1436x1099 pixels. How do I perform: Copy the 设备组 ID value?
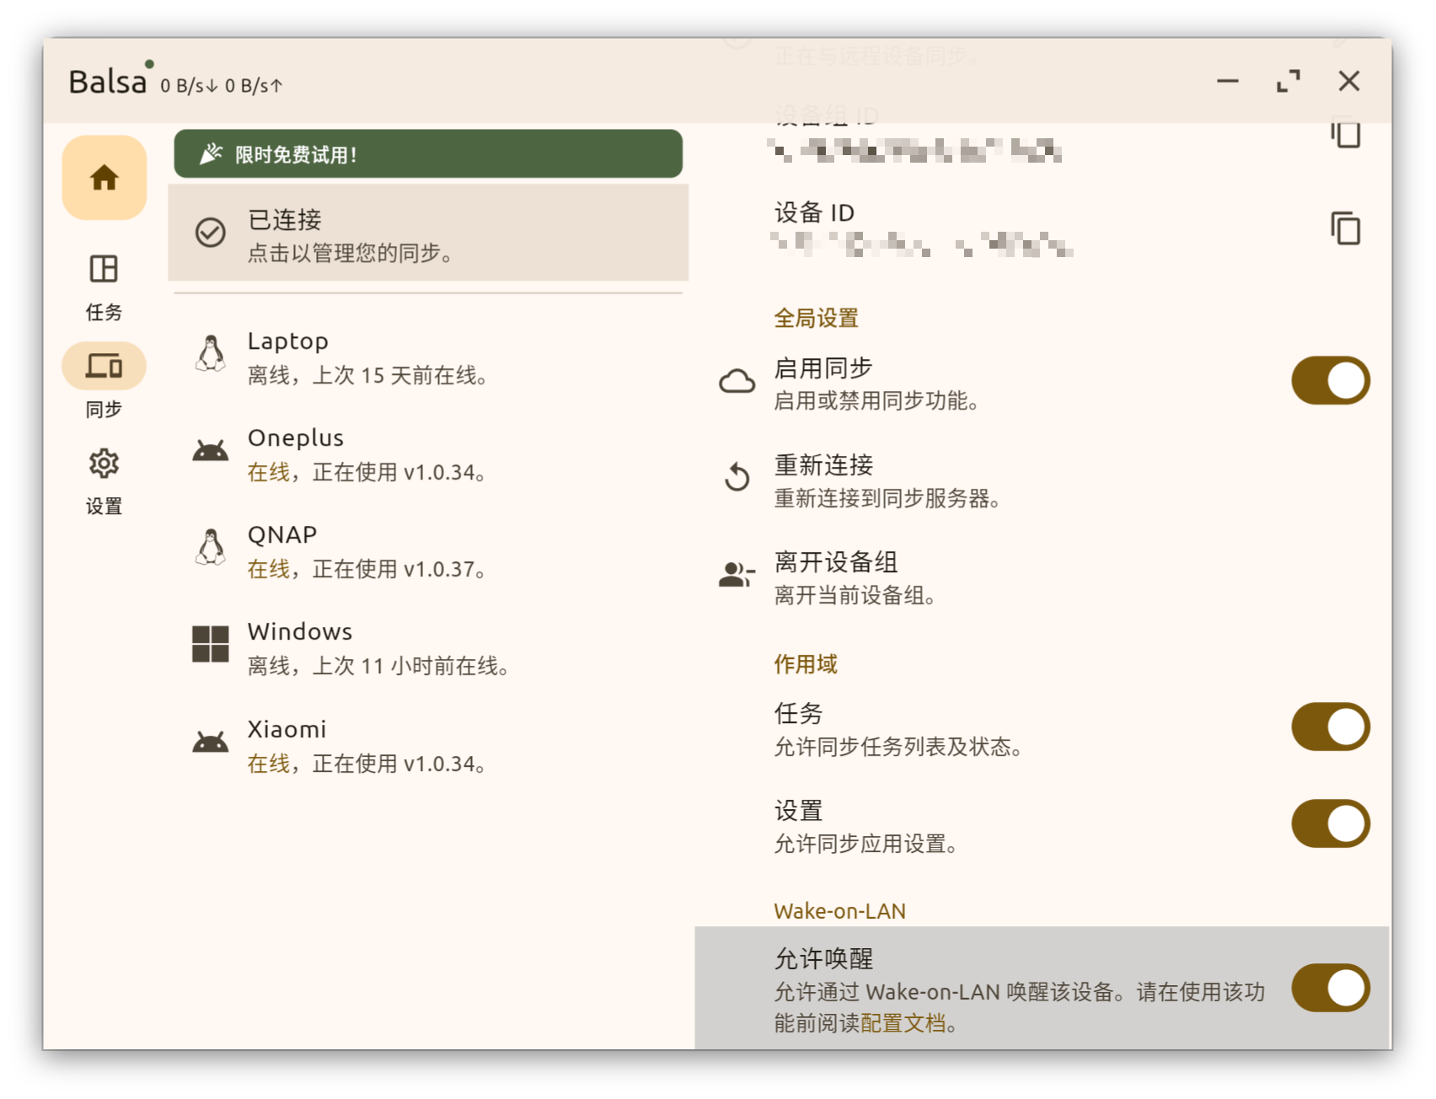tap(1346, 132)
